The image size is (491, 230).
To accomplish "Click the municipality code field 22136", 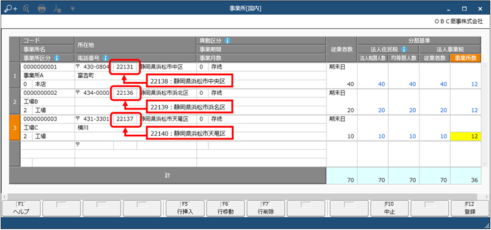I will tap(125, 93).
